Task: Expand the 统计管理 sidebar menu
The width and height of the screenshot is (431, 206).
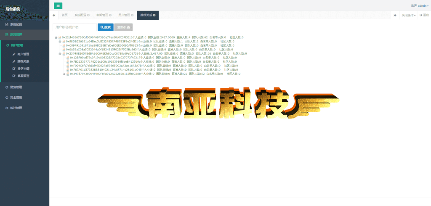Action: [25, 108]
